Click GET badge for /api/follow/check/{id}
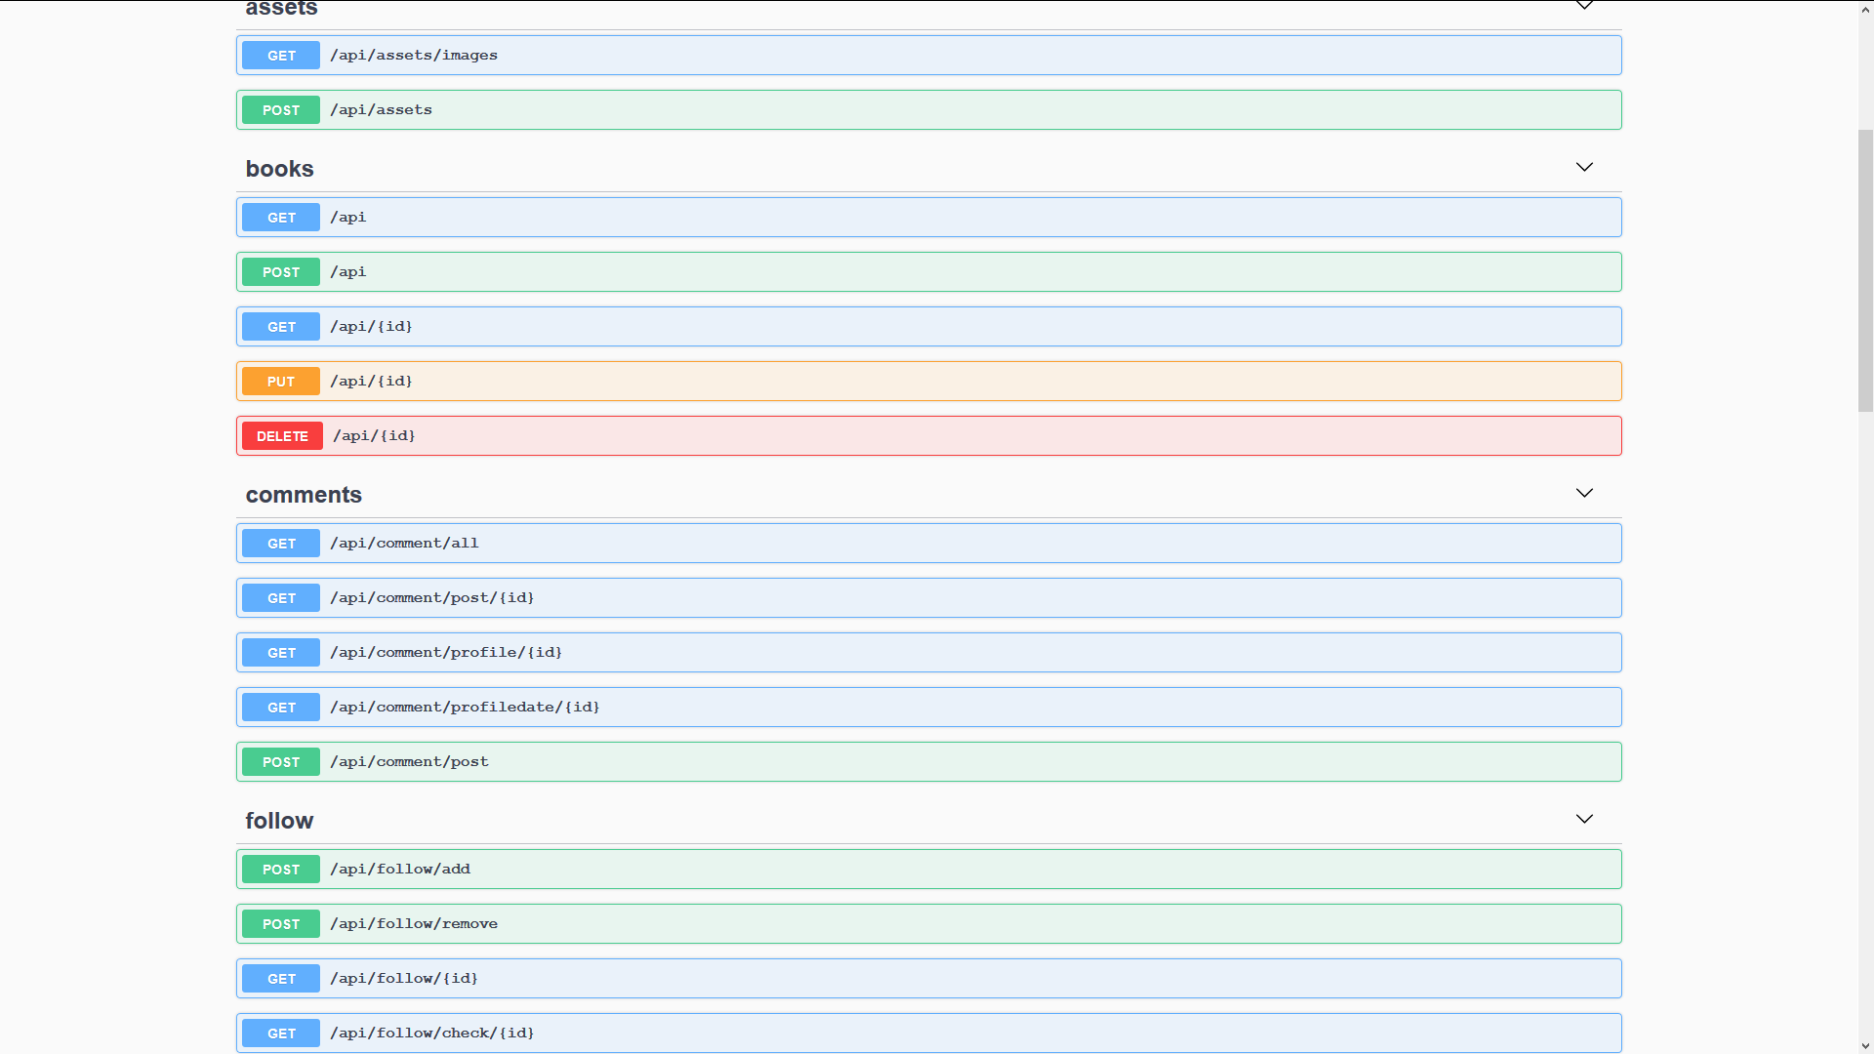1874x1054 pixels. 281,1034
